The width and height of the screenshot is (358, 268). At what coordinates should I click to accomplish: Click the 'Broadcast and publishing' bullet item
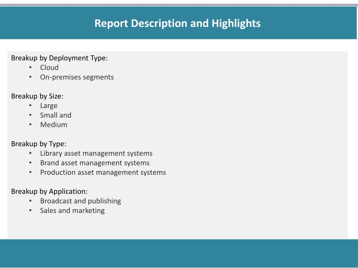coord(81,201)
